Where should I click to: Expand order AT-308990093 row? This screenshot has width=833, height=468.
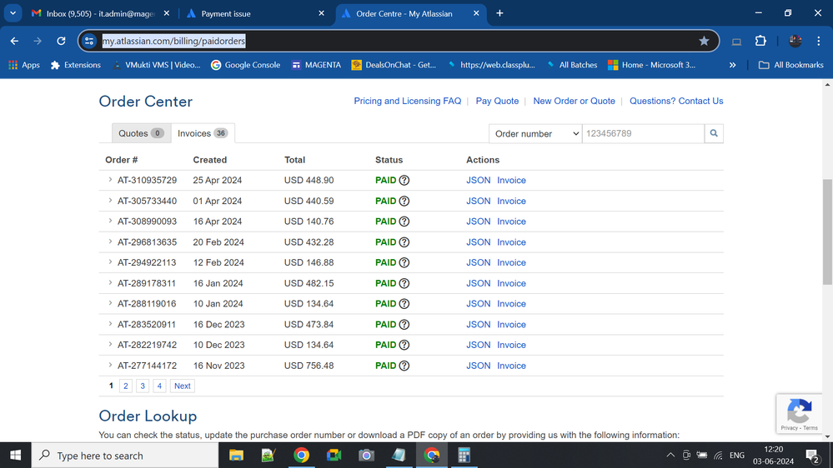click(111, 221)
